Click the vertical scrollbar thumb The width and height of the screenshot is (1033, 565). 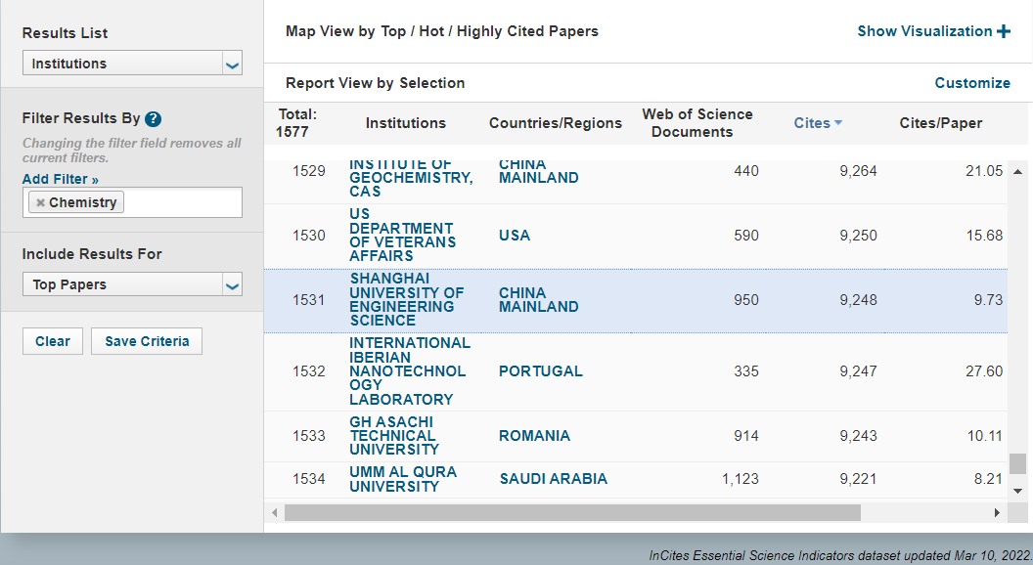(1018, 463)
